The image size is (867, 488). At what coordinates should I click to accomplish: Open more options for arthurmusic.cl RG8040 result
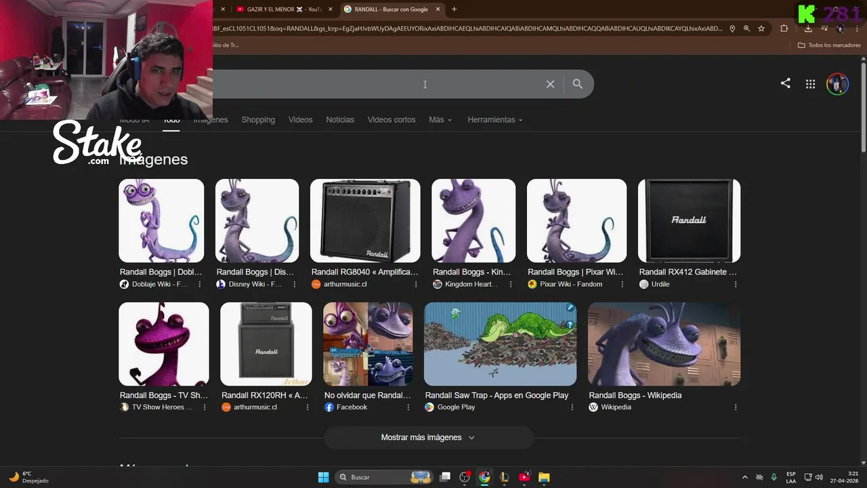click(416, 285)
